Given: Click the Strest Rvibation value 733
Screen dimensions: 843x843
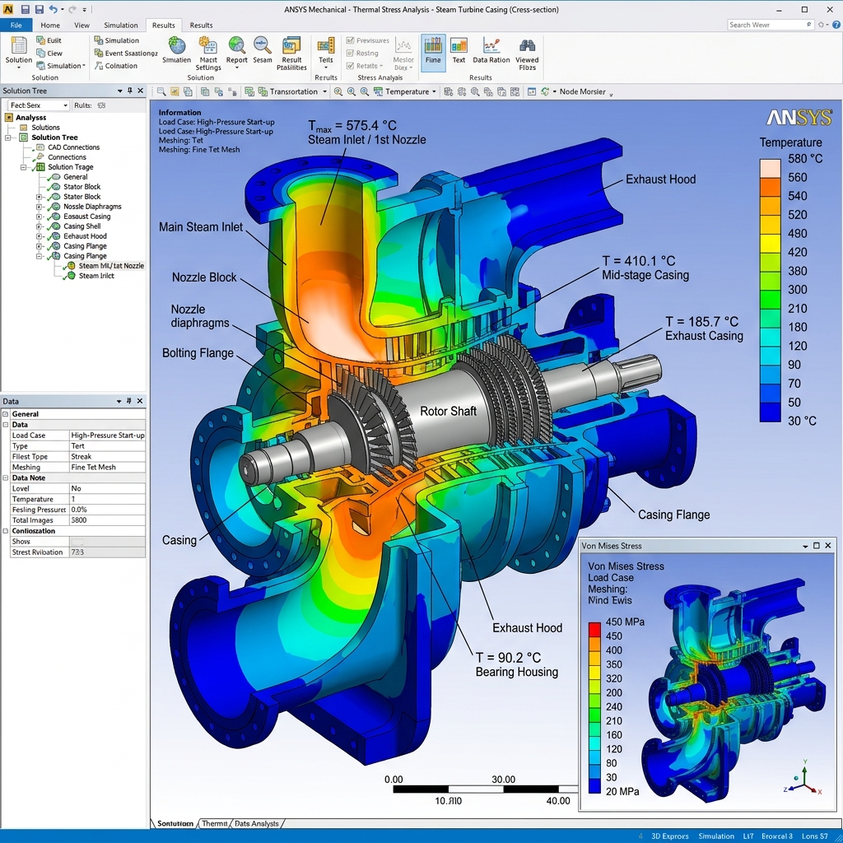Looking at the screenshot, I should coord(108,552).
